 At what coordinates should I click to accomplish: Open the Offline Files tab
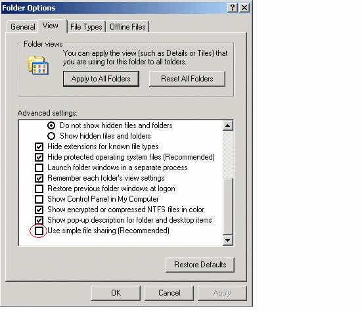tap(127, 27)
